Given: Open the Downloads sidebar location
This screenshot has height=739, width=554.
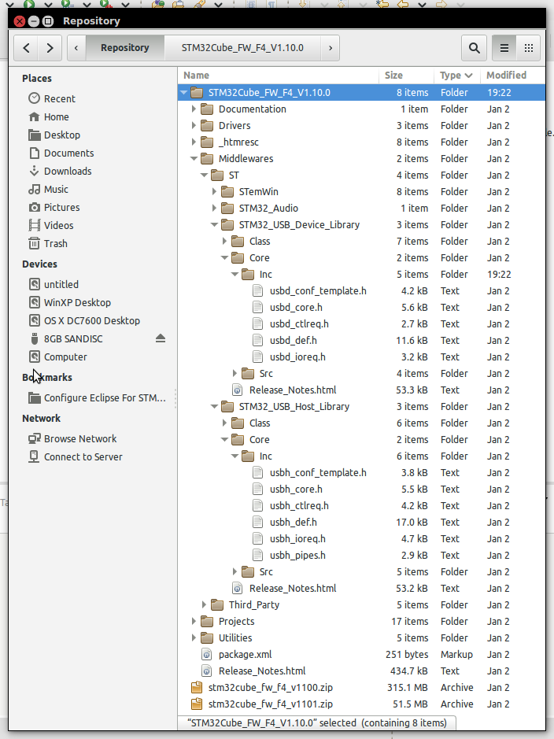Looking at the screenshot, I should coord(67,171).
